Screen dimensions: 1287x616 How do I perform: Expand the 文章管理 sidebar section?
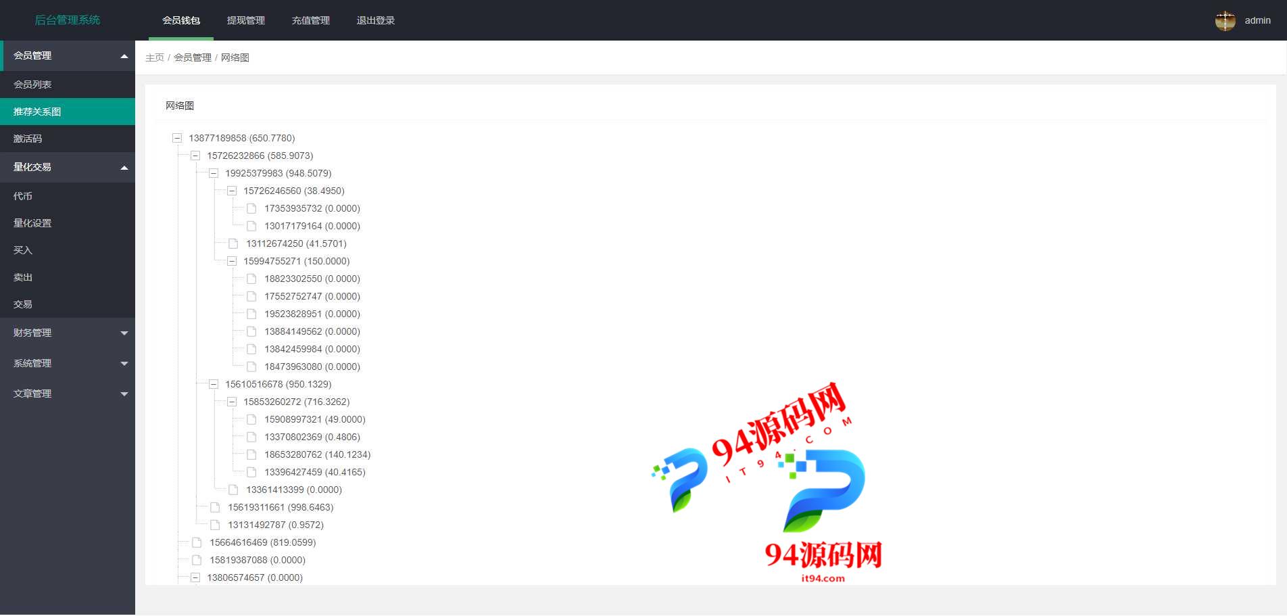68,394
